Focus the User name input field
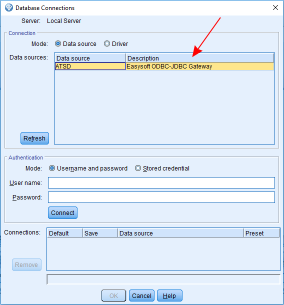This screenshot has height=305, width=284. (x=161, y=182)
